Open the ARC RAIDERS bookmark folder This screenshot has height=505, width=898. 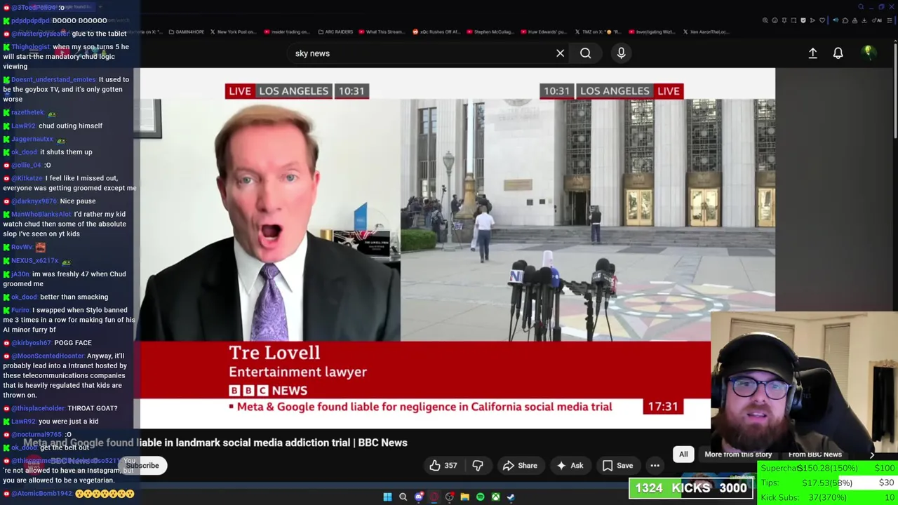point(335,32)
